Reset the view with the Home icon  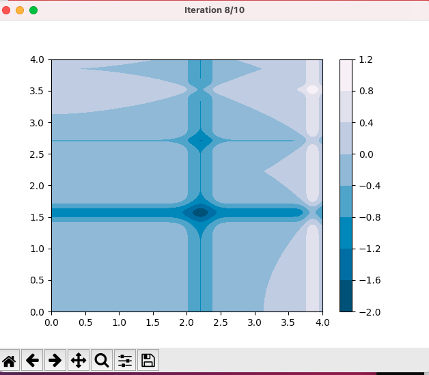[x=9, y=360]
